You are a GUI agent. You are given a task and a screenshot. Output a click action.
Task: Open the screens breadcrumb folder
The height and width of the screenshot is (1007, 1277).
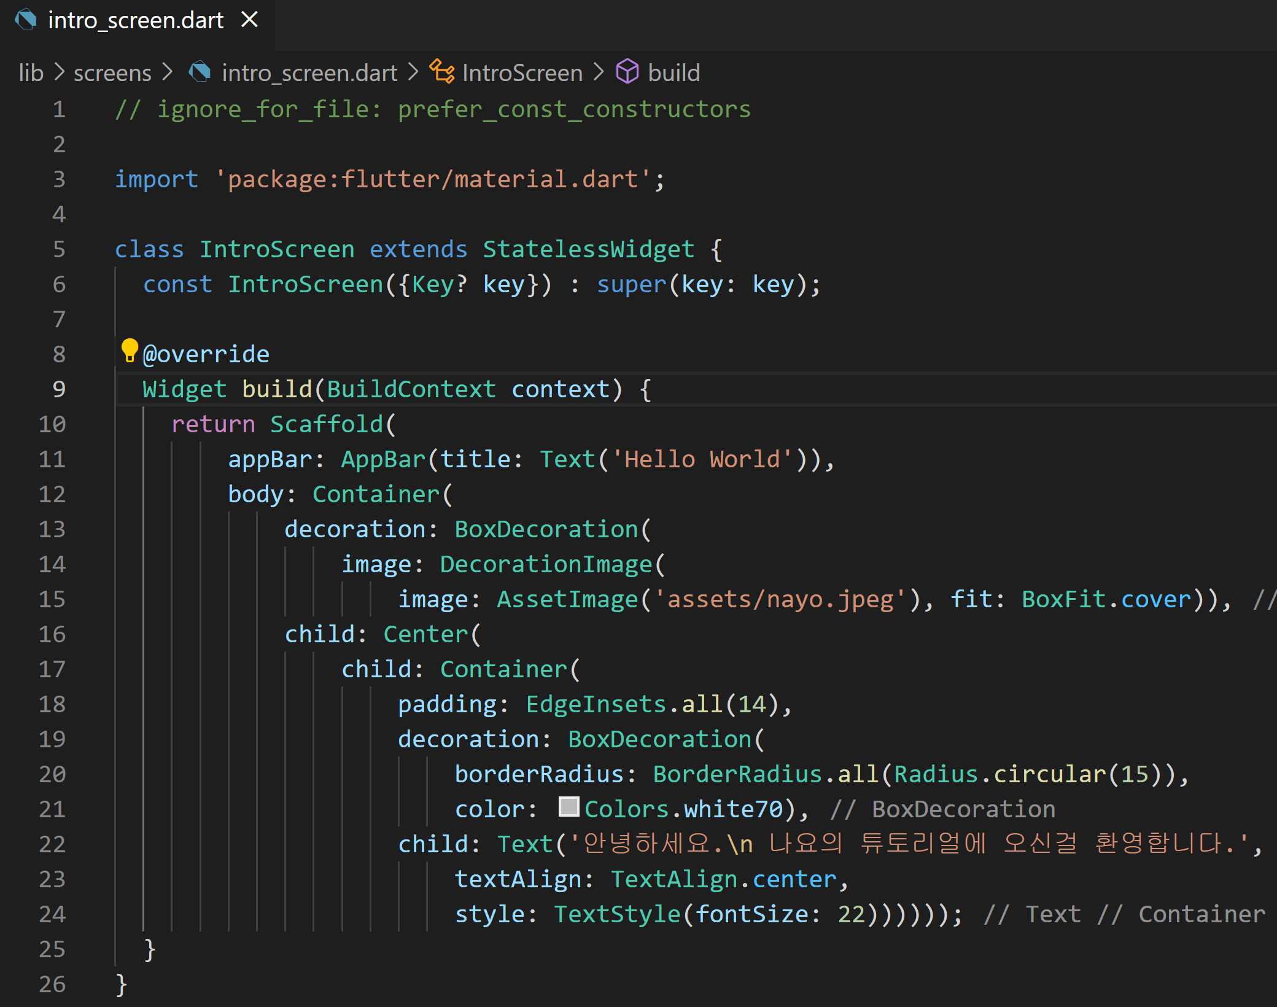coord(112,73)
